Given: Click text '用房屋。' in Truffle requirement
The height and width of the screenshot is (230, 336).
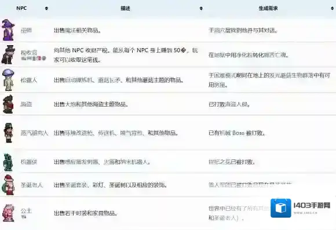Looking at the screenshot, I should pos(218,85).
